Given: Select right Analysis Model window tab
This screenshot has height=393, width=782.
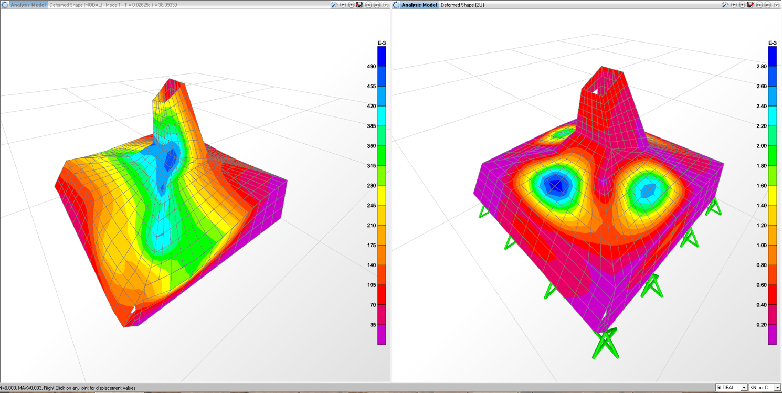Looking at the screenshot, I should [x=419, y=5].
